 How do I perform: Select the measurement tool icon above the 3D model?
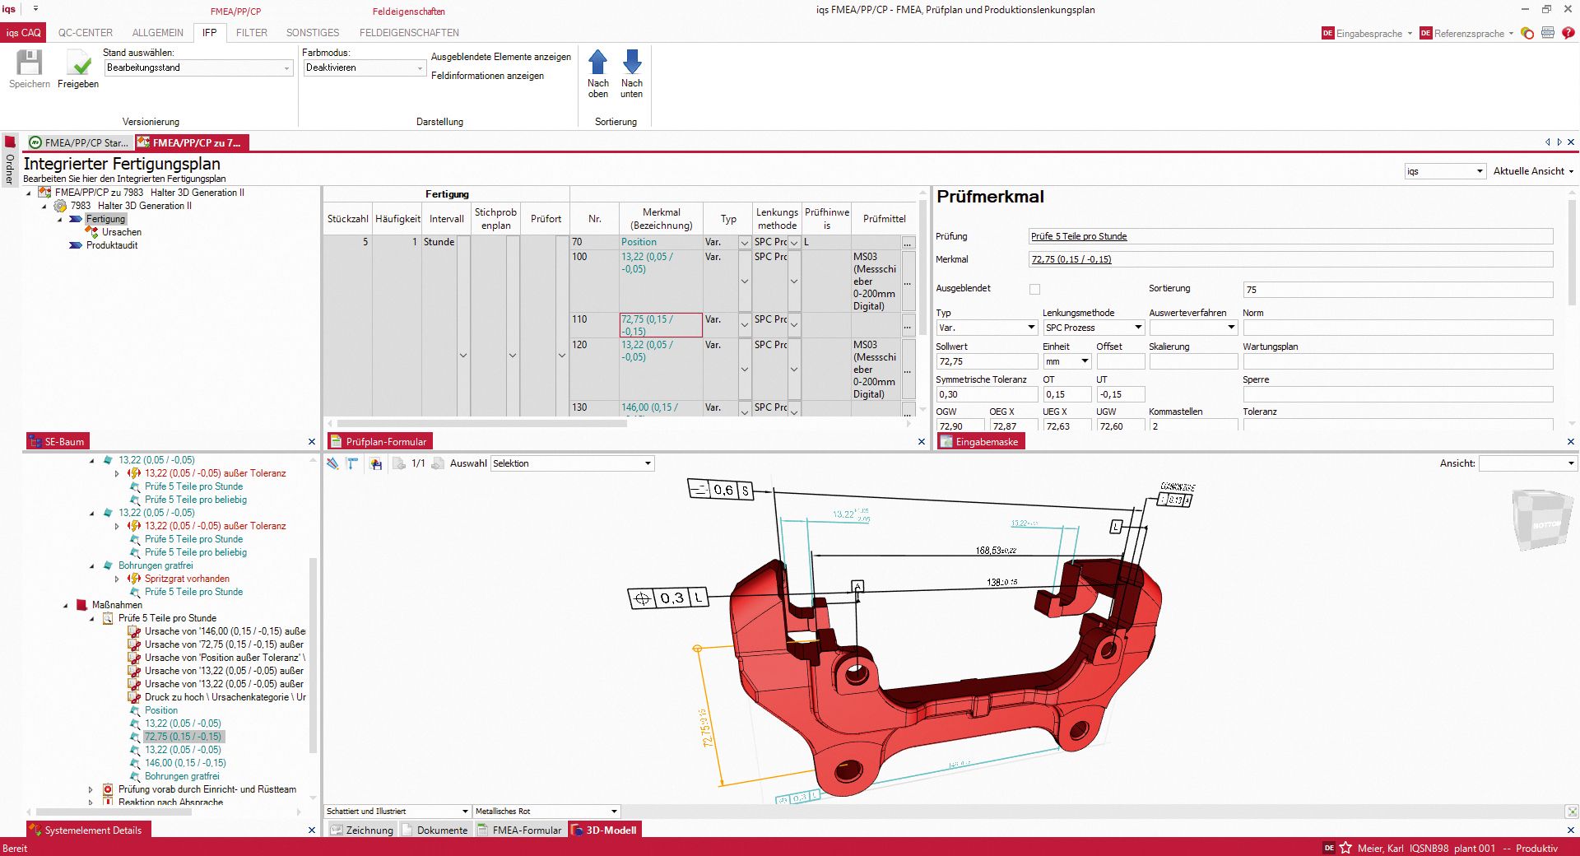point(352,463)
